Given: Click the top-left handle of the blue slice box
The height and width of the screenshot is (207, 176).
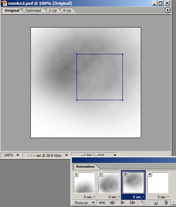Looking at the screenshot, I should (77, 54).
